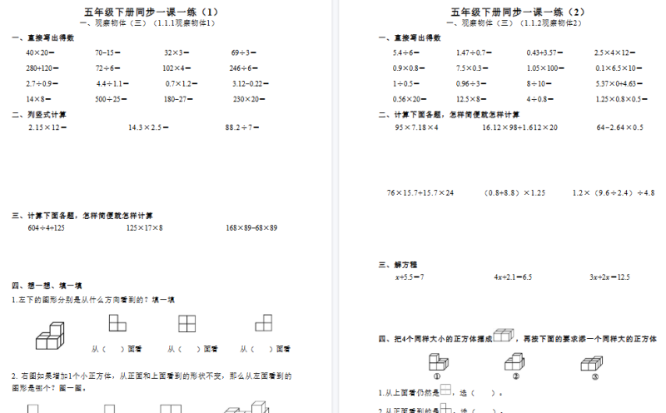Image resolution: width=666 pixels, height=413 pixels.
Task: Click the vertical calculation 88.2÷7=
Action: (x=242, y=127)
